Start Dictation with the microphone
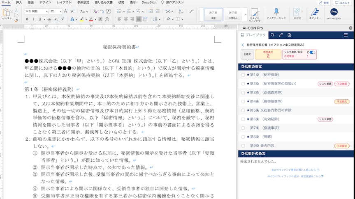Viewport: 355px width, 199px height. [276, 14]
